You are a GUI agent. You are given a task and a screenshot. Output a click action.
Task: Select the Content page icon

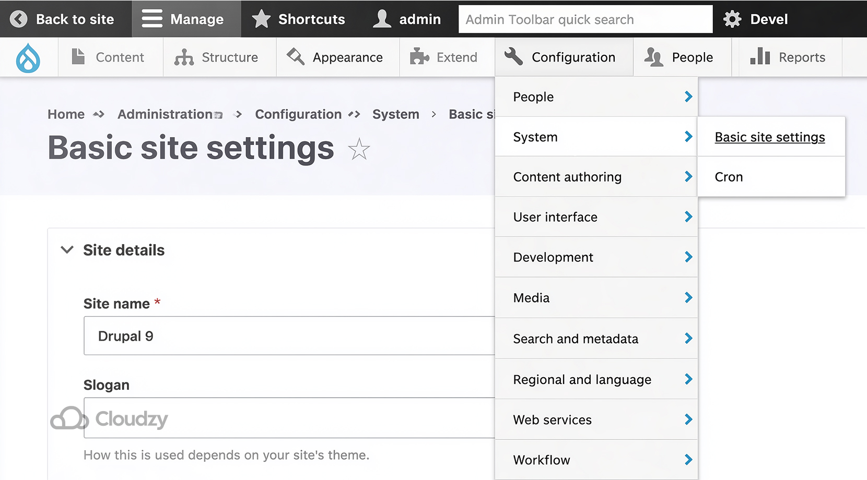tap(78, 57)
